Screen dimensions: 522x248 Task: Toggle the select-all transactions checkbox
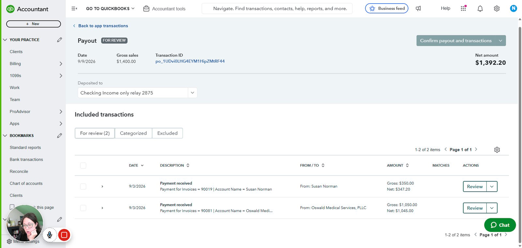(x=83, y=165)
